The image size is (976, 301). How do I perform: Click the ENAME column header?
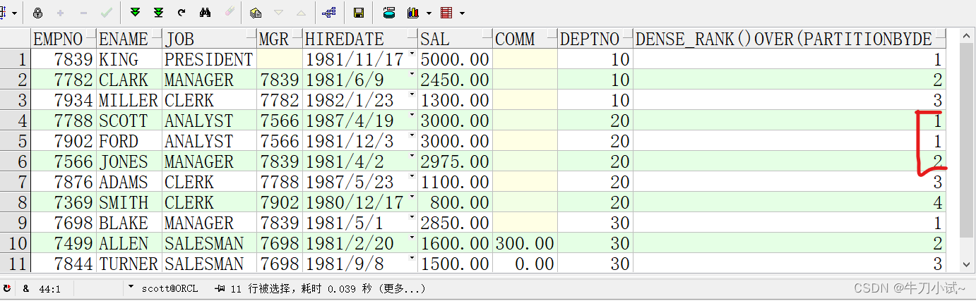(129, 39)
